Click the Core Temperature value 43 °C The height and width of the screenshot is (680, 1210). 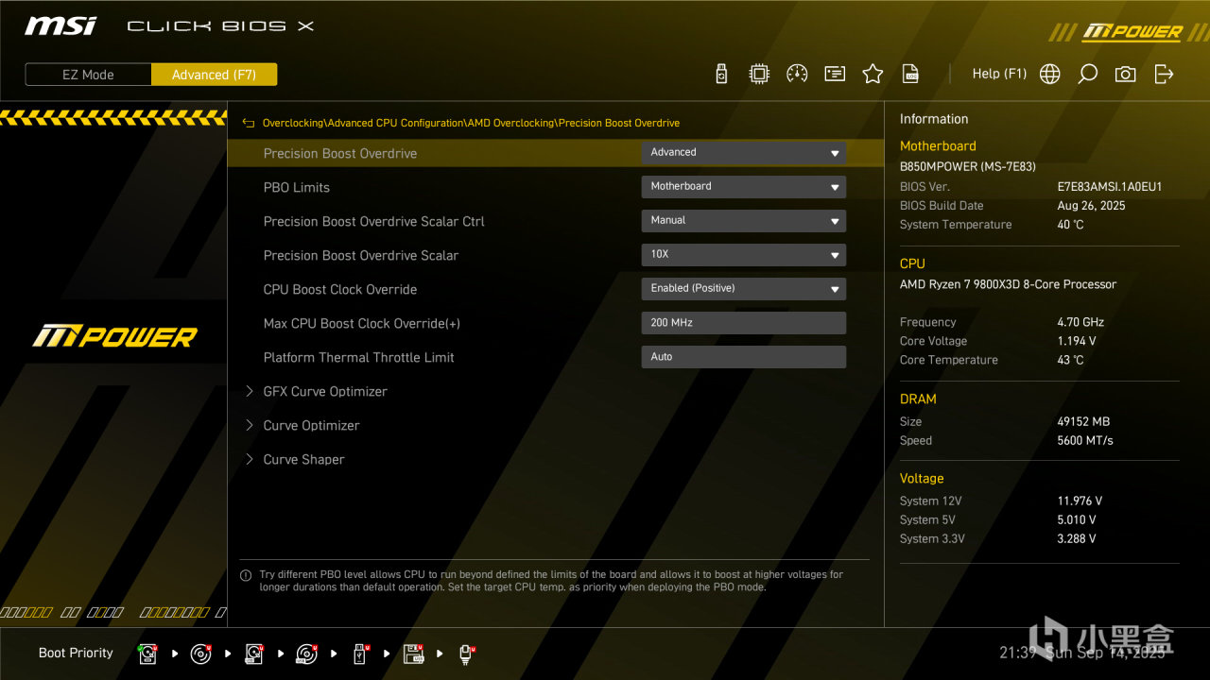pyautogui.click(x=1070, y=360)
